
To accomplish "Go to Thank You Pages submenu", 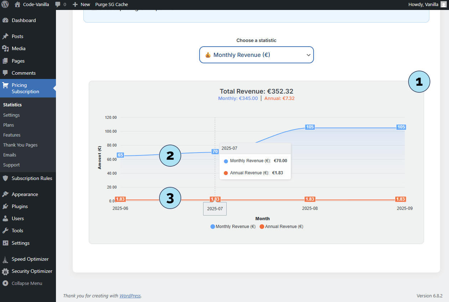I will [20, 145].
